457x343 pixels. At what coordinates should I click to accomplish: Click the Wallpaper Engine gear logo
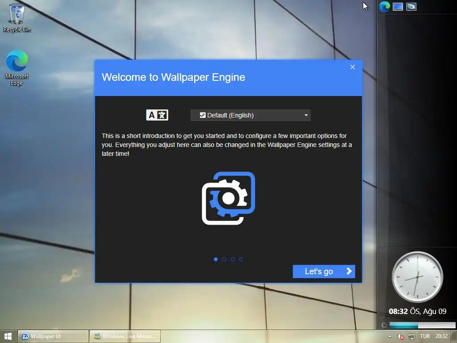(228, 198)
